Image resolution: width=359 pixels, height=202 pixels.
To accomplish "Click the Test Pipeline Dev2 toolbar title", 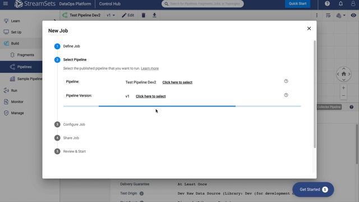I will tap(85, 15).
